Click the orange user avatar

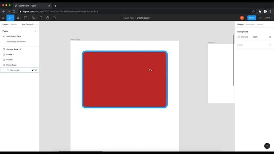[x=242, y=18]
